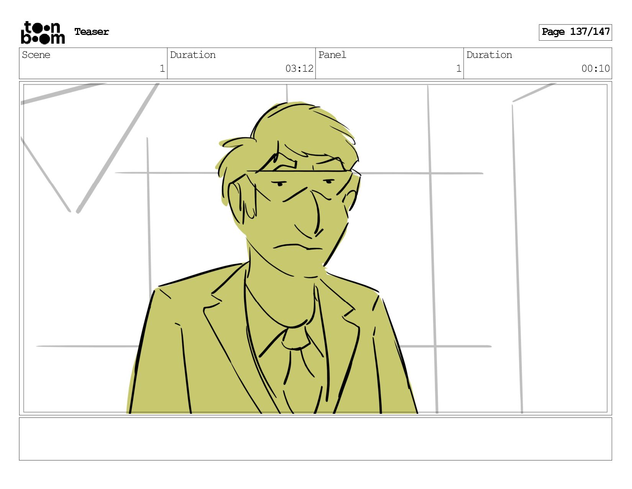Click the scene Duration value 03:12
The width and height of the screenshot is (632, 489).
[x=299, y=69]
